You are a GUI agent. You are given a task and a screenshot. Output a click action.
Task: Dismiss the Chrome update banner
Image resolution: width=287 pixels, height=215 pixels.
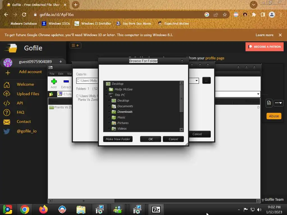pos(280,35)
